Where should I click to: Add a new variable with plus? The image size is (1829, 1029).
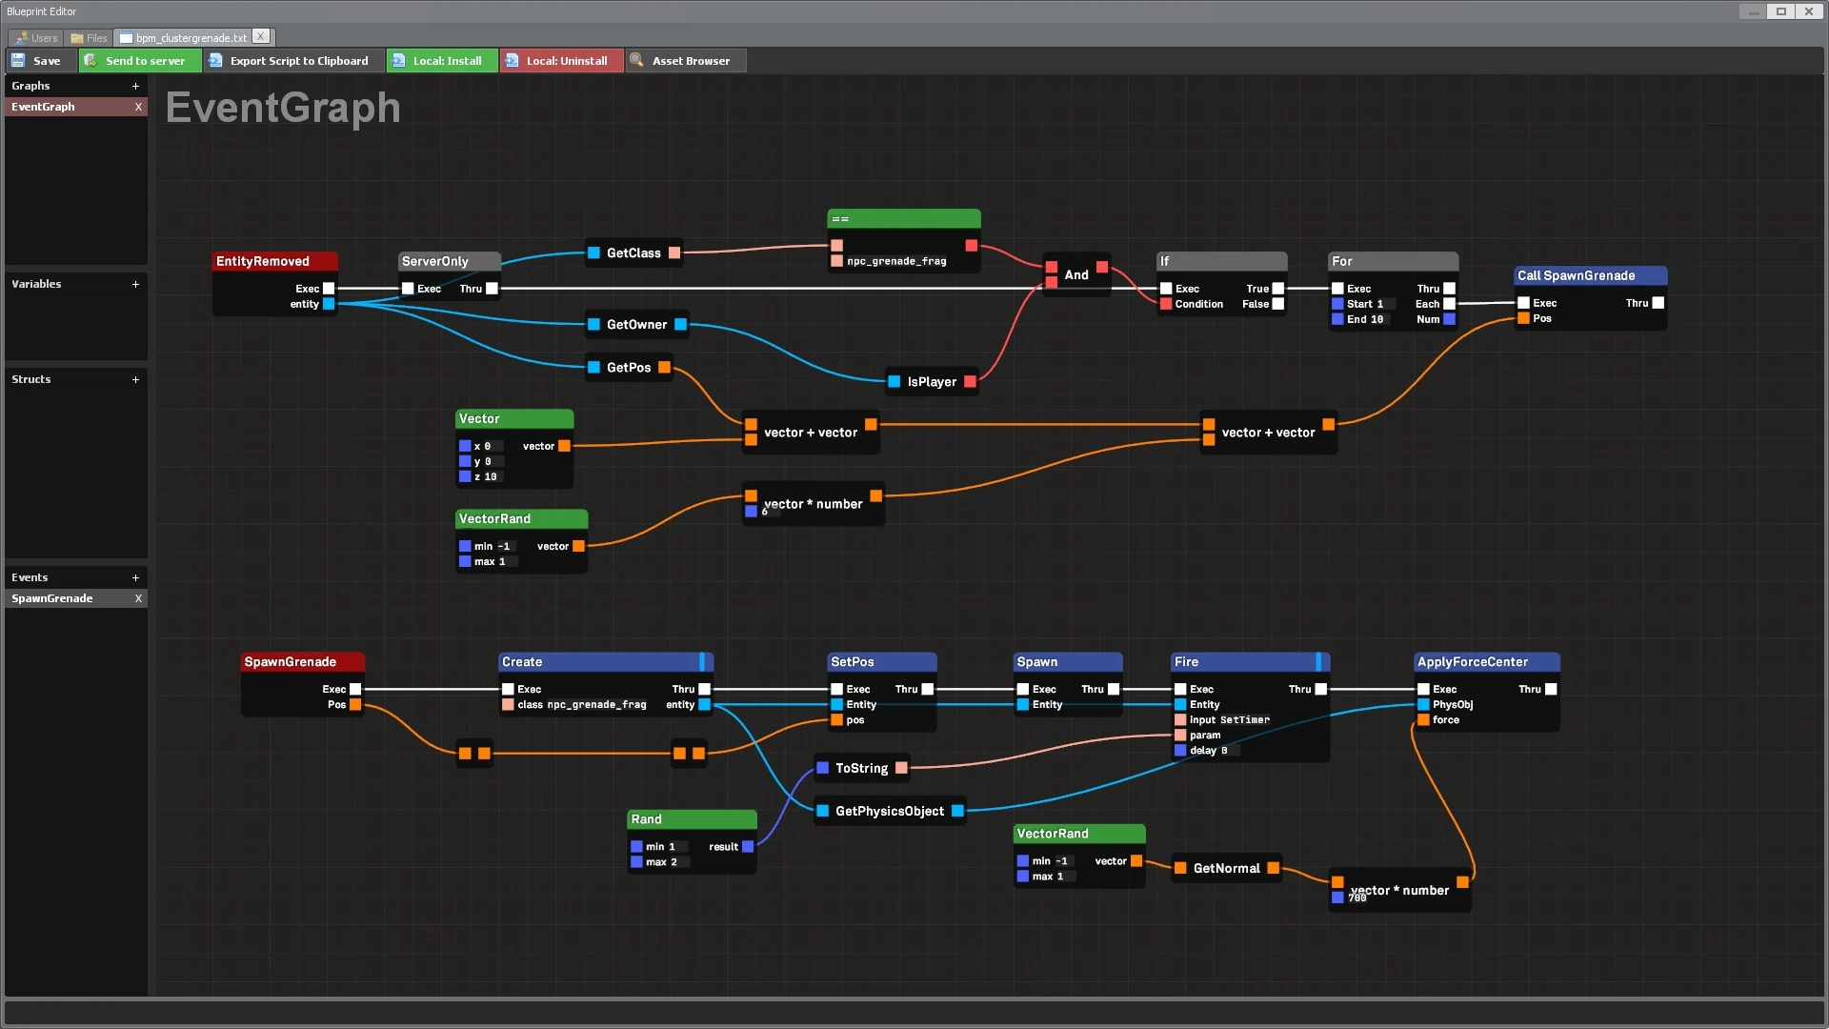click(x=135, y=284)
